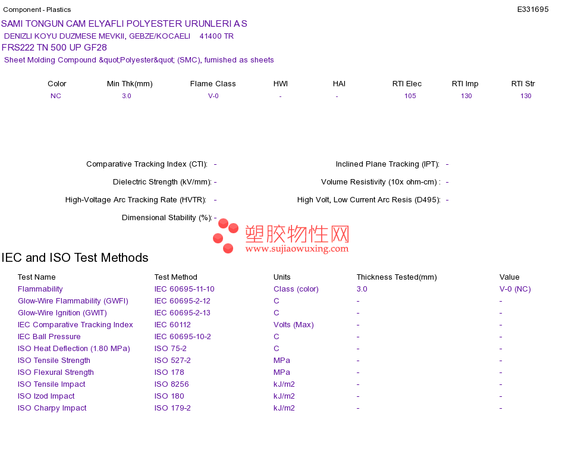Click test method ISO 8256
The image size is (565, 476).
pos(171,384)
